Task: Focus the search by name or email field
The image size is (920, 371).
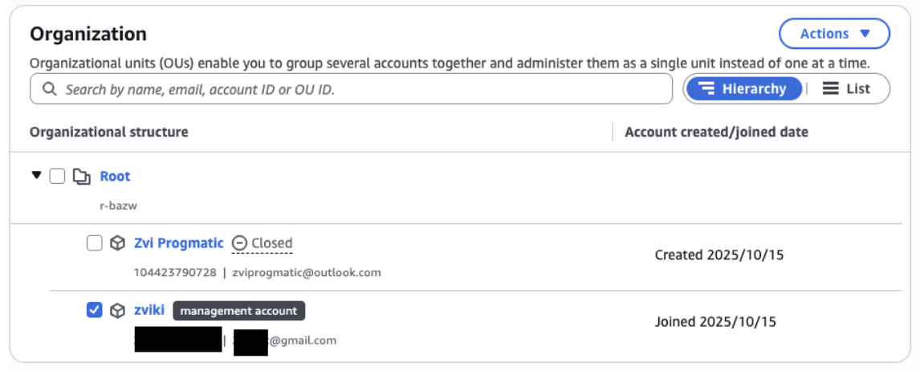Action: [x=361, y=89]
